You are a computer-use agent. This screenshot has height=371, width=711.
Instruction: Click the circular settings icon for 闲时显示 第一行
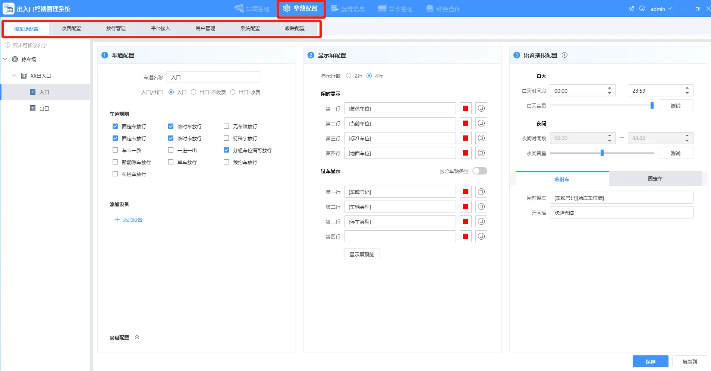(x=481, y=108)
